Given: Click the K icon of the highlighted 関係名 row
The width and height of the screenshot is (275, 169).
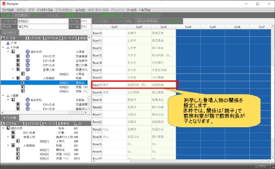Looking at the screenshot, I should (23, 83).
